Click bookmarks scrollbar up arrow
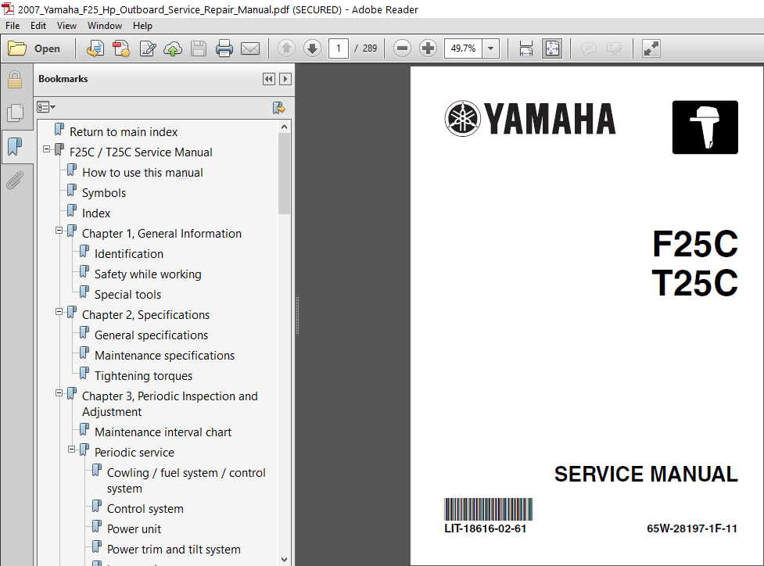 [x=284, y=127]
